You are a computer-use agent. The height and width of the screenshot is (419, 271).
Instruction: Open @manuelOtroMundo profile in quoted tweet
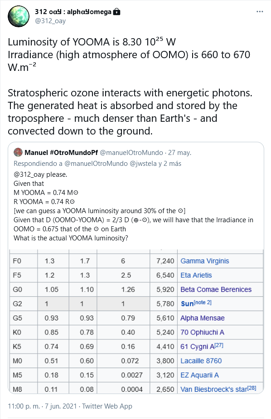pyautogui.click(x=131, y=153)
